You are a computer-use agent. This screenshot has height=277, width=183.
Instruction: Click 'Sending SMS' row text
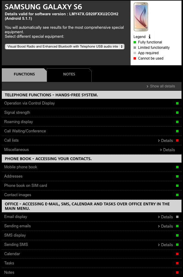[x=16, y=244]
